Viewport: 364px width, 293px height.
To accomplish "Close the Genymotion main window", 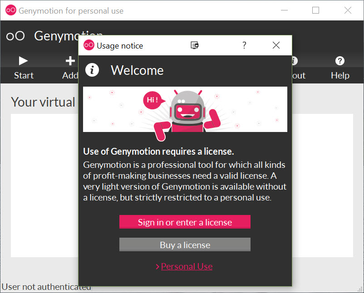I will (x=348, y=10).
